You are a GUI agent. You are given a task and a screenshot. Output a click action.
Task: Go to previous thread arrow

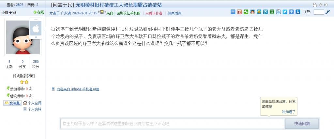point(320,5)
